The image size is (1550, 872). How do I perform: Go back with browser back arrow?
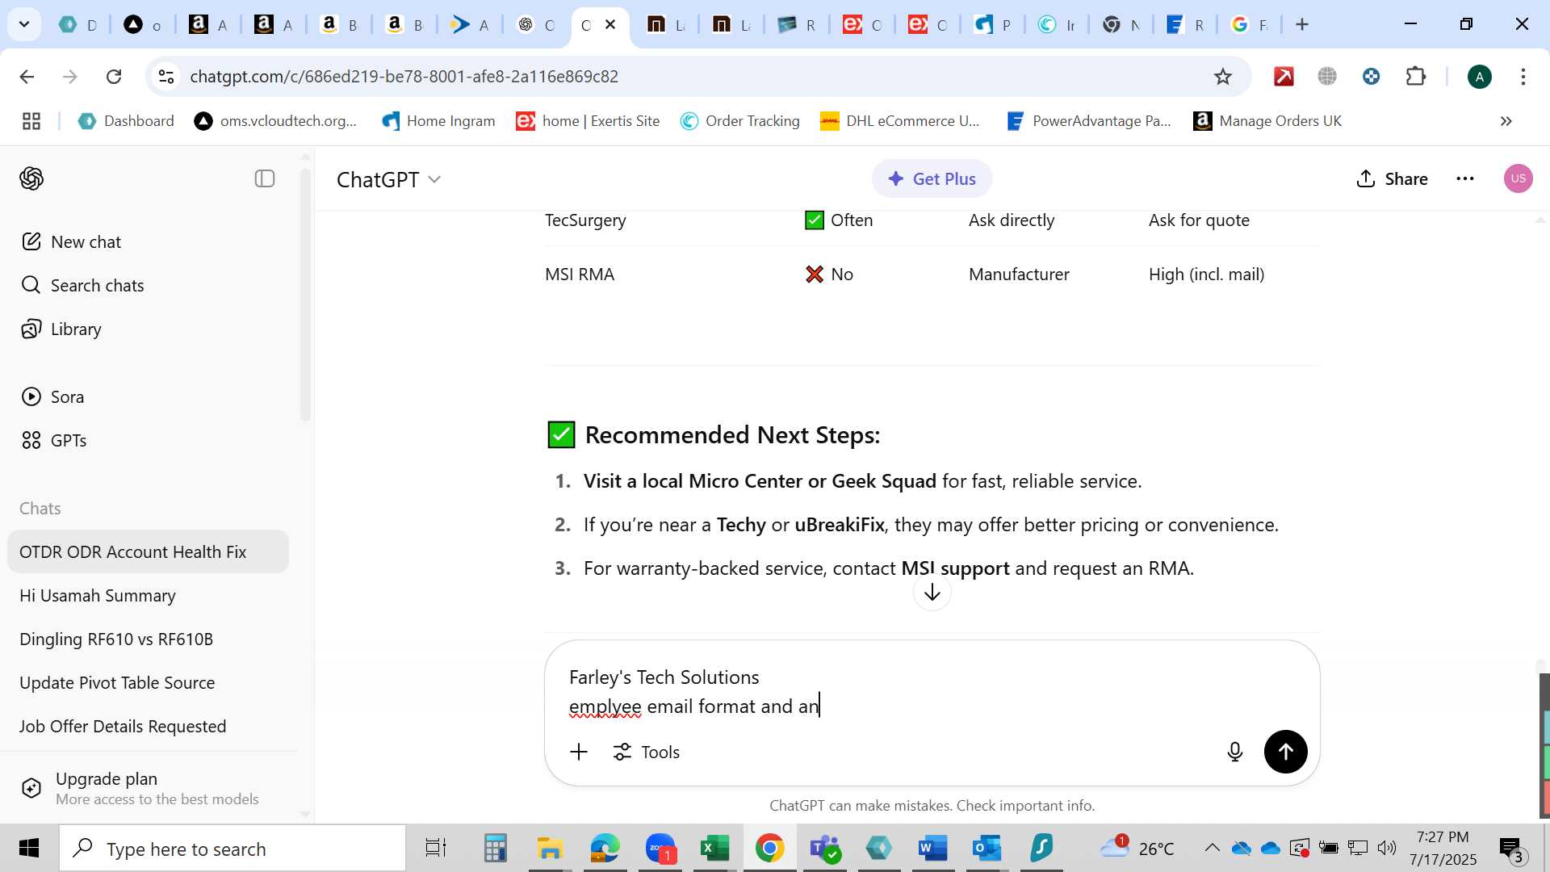[x=27, y=77]
